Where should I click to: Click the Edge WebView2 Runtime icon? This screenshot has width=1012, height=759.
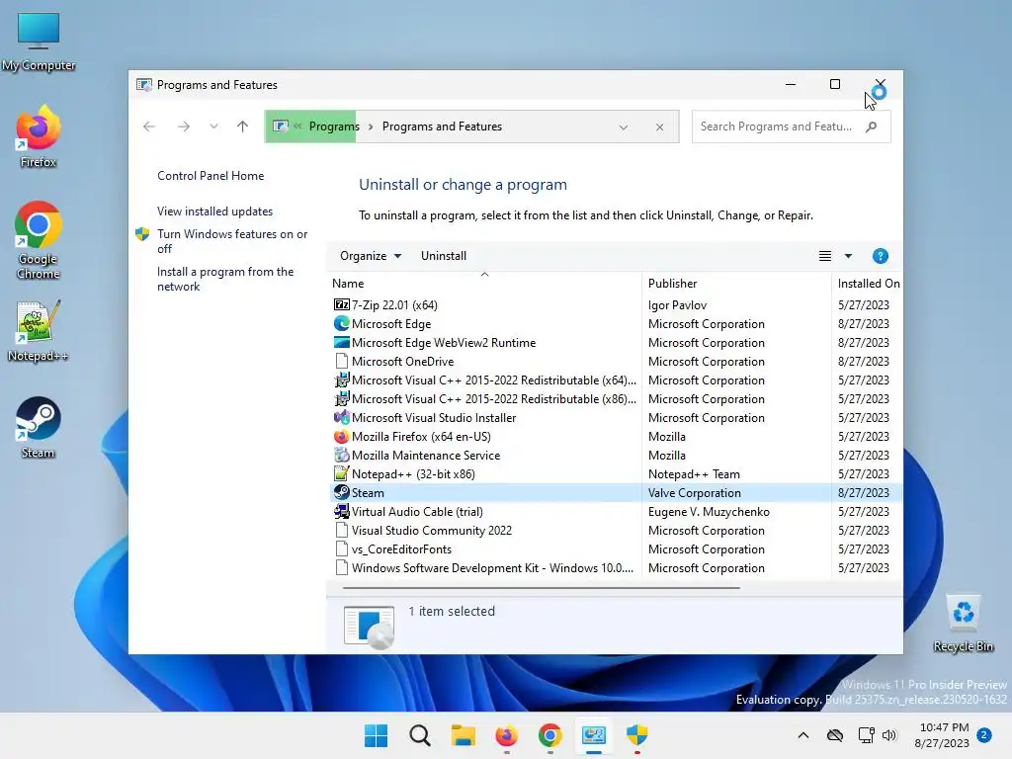tap(341, 342)
